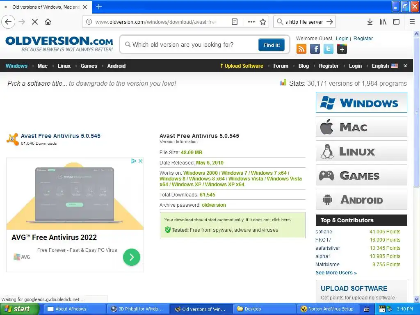
Task: Open a new tab with plus button
Action: [x=98, y=7]
